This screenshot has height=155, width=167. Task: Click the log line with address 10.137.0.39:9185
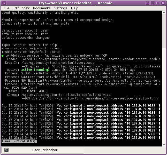pos(81,116)
